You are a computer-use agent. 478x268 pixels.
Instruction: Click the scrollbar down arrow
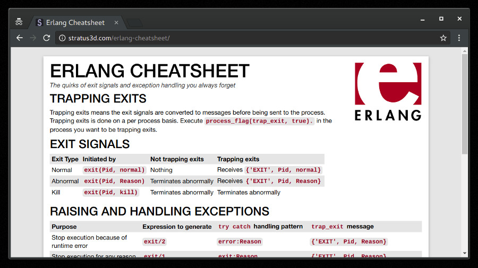464,253
